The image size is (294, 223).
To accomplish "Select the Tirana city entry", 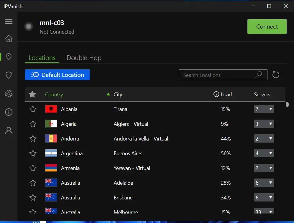I will [x=120, y=109].
